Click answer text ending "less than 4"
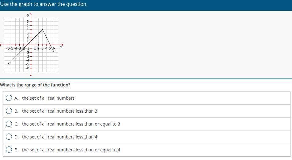 tap(60, 137)
